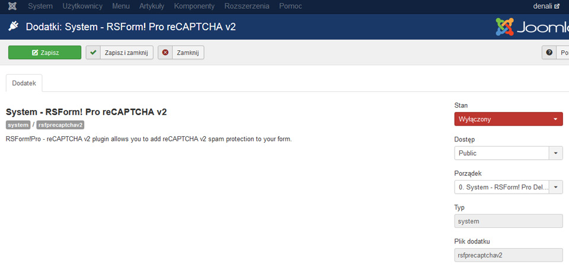This screenshot has width=569, height=267.
Task: Click the Zamknij button
Action: 181,53
